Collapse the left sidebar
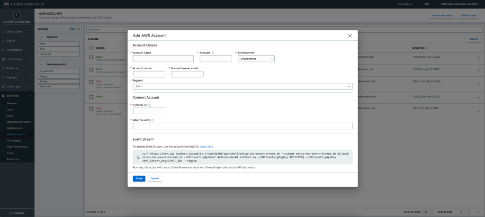Image resolution: width=485 pixels, height=217 pixels. tap(17, 213)
